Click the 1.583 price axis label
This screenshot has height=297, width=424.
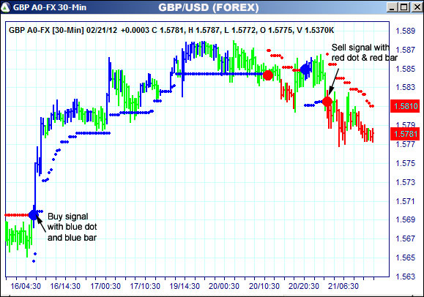pos(405,87)
